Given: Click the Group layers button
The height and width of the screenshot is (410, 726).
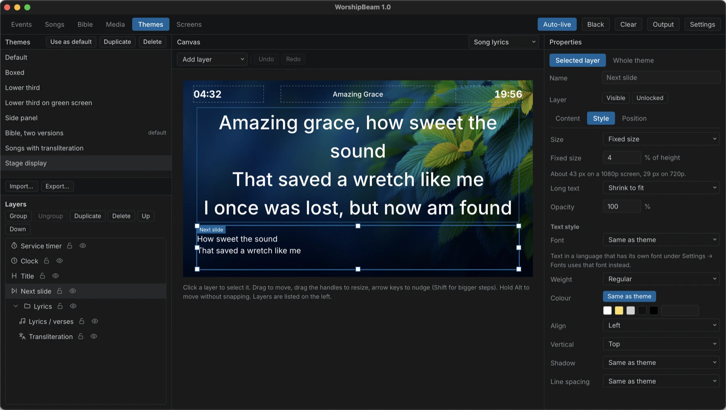Looking at the screenshot, I should pyautogui.click(x=18, y=216).
